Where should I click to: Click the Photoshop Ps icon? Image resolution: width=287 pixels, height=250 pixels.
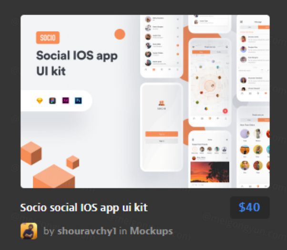click(78, 101)
